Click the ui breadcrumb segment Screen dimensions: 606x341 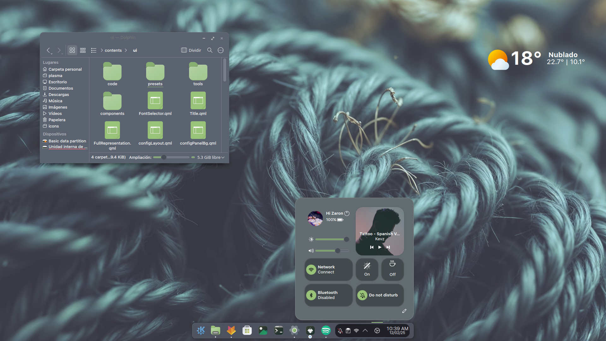tap(135, 51)
